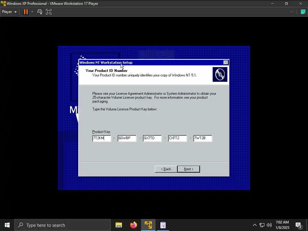Open volume control in system tray
The height and width of the screenshot is (231, 308).
click(269, 225)
